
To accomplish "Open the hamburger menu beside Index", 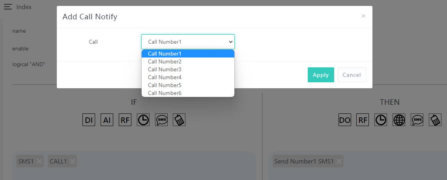I will (x=8, y=7).
